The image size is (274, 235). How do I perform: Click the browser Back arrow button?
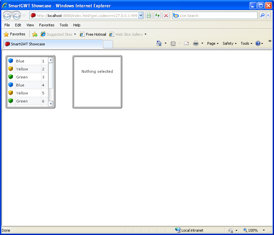click(x=7, y=16)
